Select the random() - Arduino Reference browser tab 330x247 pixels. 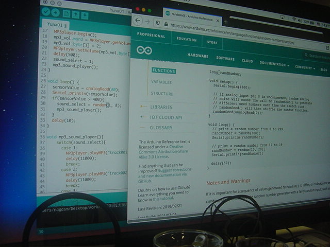192,16
